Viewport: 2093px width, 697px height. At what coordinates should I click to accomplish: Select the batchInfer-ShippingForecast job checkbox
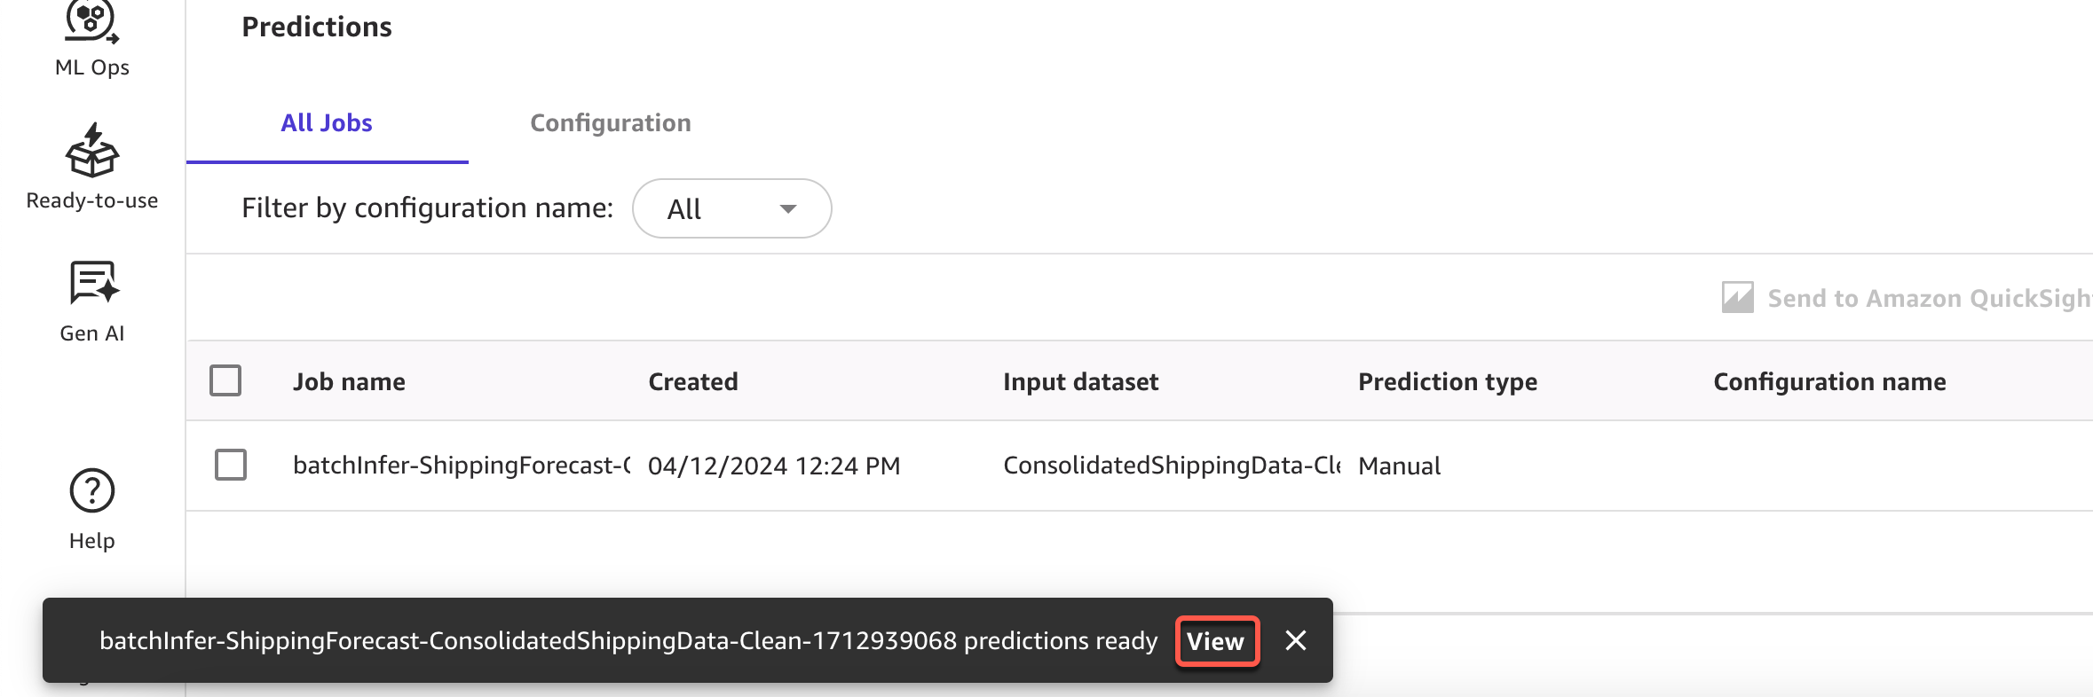[231, 465]
